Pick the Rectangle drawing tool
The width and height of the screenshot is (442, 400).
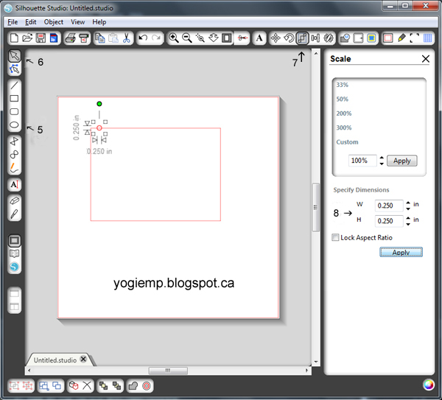14,99
